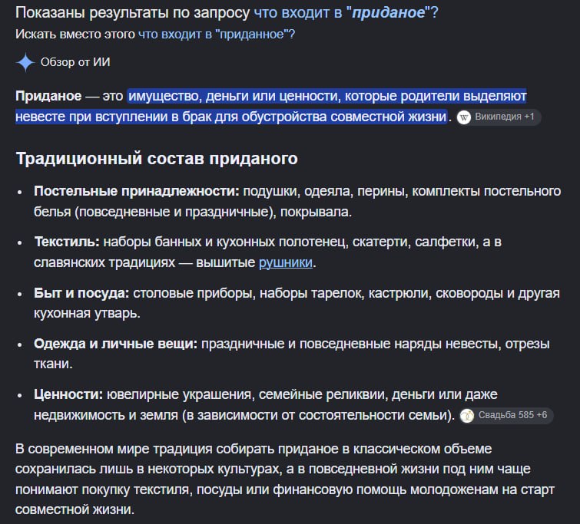Click the Свадьба 585 source favicon
580x524 pixels.
pyautogui.click(x=467, y=416)
